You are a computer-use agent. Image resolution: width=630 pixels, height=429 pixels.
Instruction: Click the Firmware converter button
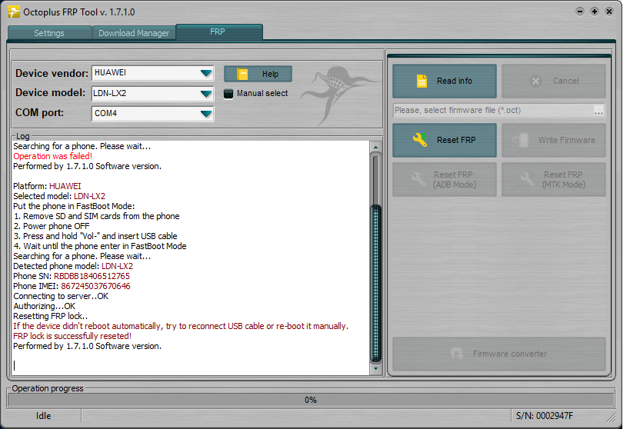pyautogui.click(x=499, y=354)
